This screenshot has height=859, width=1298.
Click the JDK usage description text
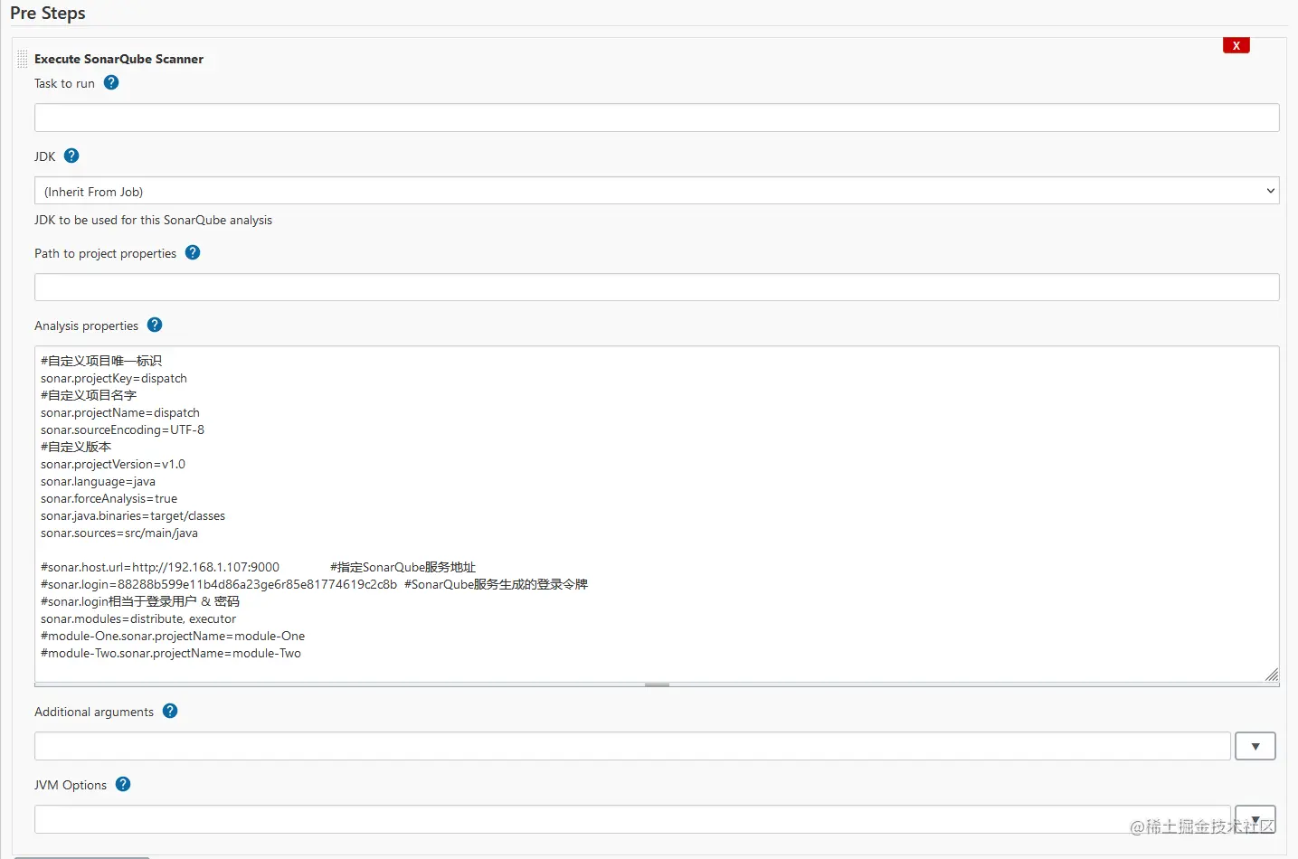click(x=153, y=220)
